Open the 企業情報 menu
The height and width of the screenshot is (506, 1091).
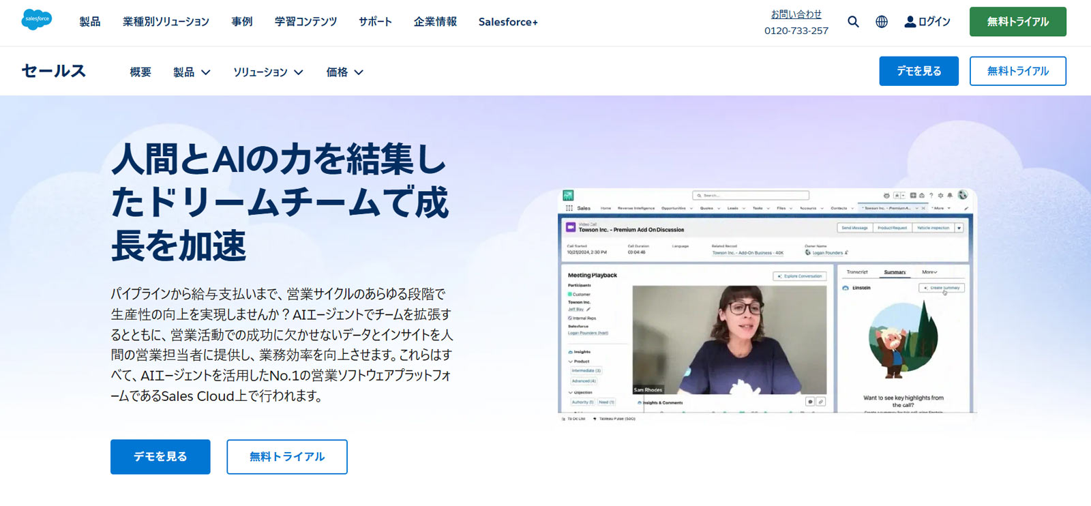pyautogui.click(x=435, y=22)
